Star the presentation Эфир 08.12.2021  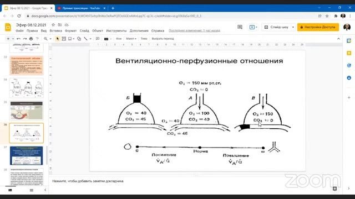click(53, 25)
